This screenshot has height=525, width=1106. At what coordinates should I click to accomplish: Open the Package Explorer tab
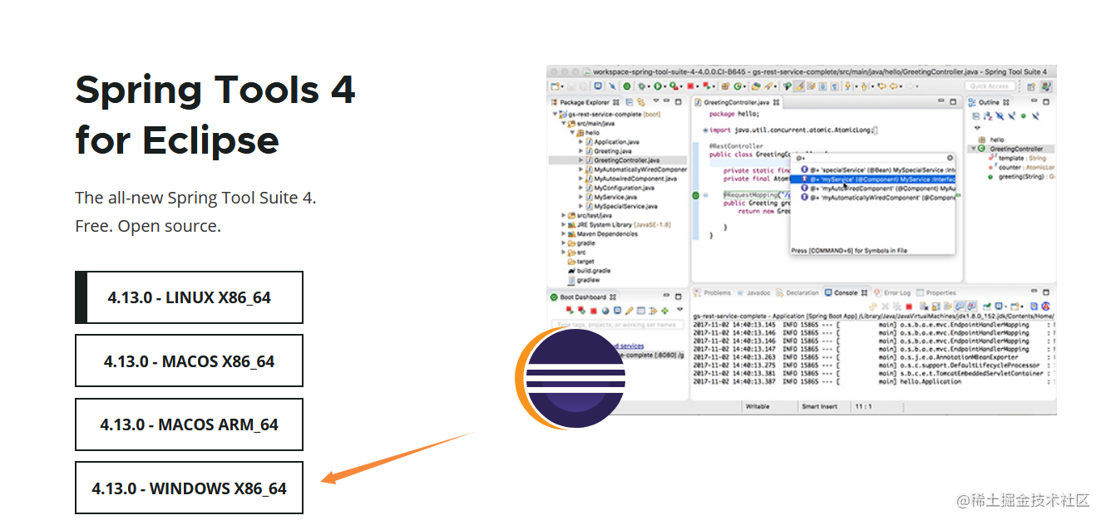click(585, 102)
